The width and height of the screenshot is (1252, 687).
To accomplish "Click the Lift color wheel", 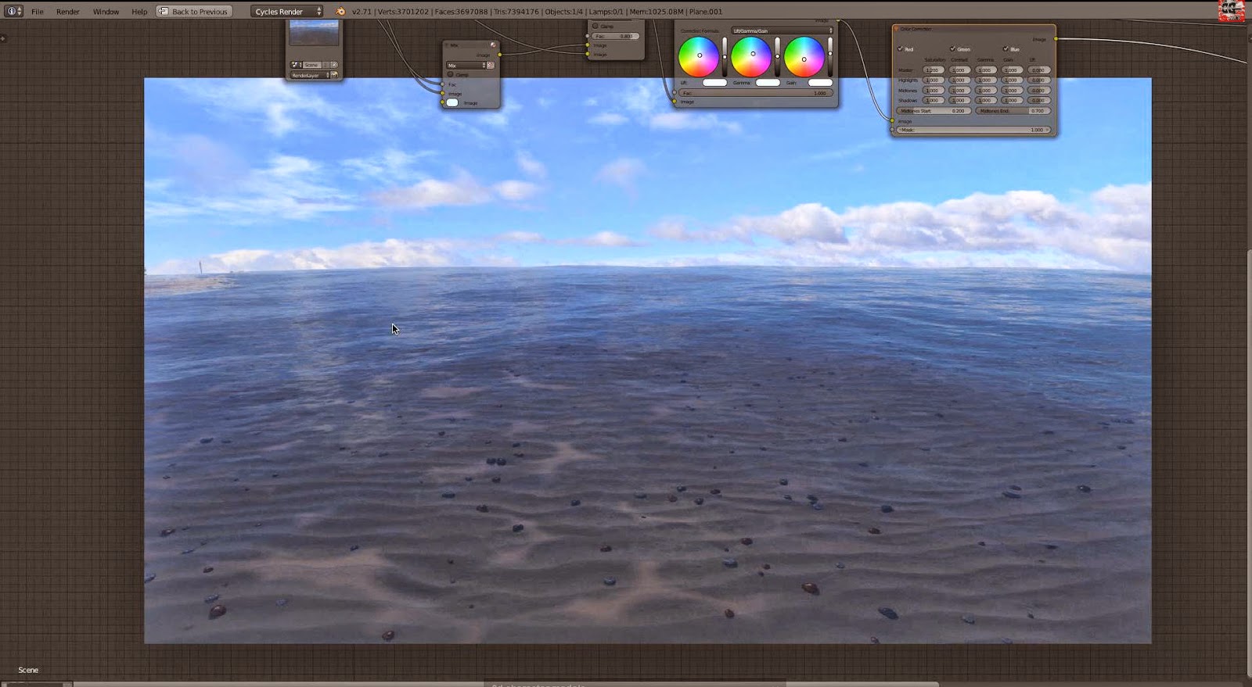I will pyautogui.click(x=699, y=56).
